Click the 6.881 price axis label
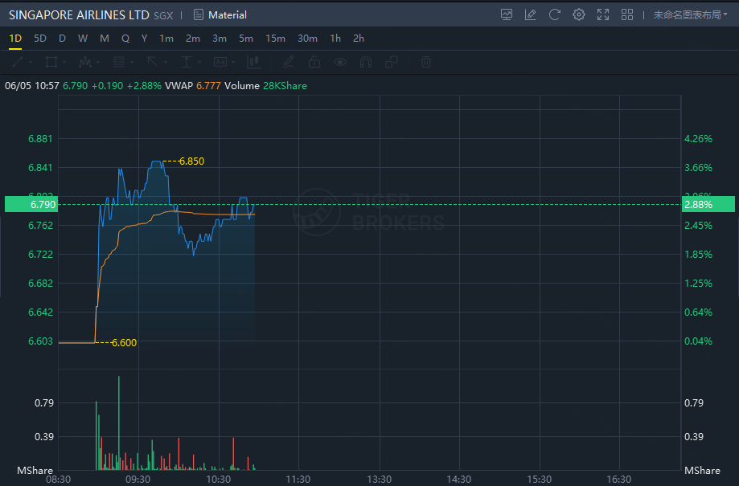The image size is (739, 486). 40,139
